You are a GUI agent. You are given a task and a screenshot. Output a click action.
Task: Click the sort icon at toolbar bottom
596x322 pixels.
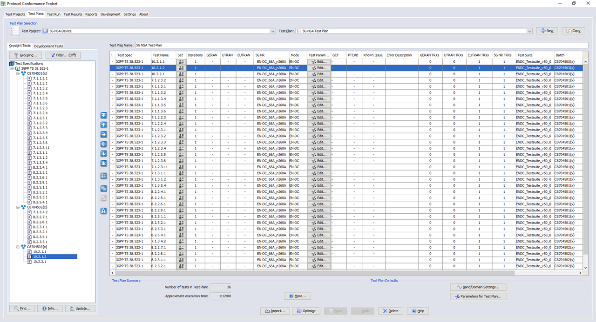coord(103,210)
